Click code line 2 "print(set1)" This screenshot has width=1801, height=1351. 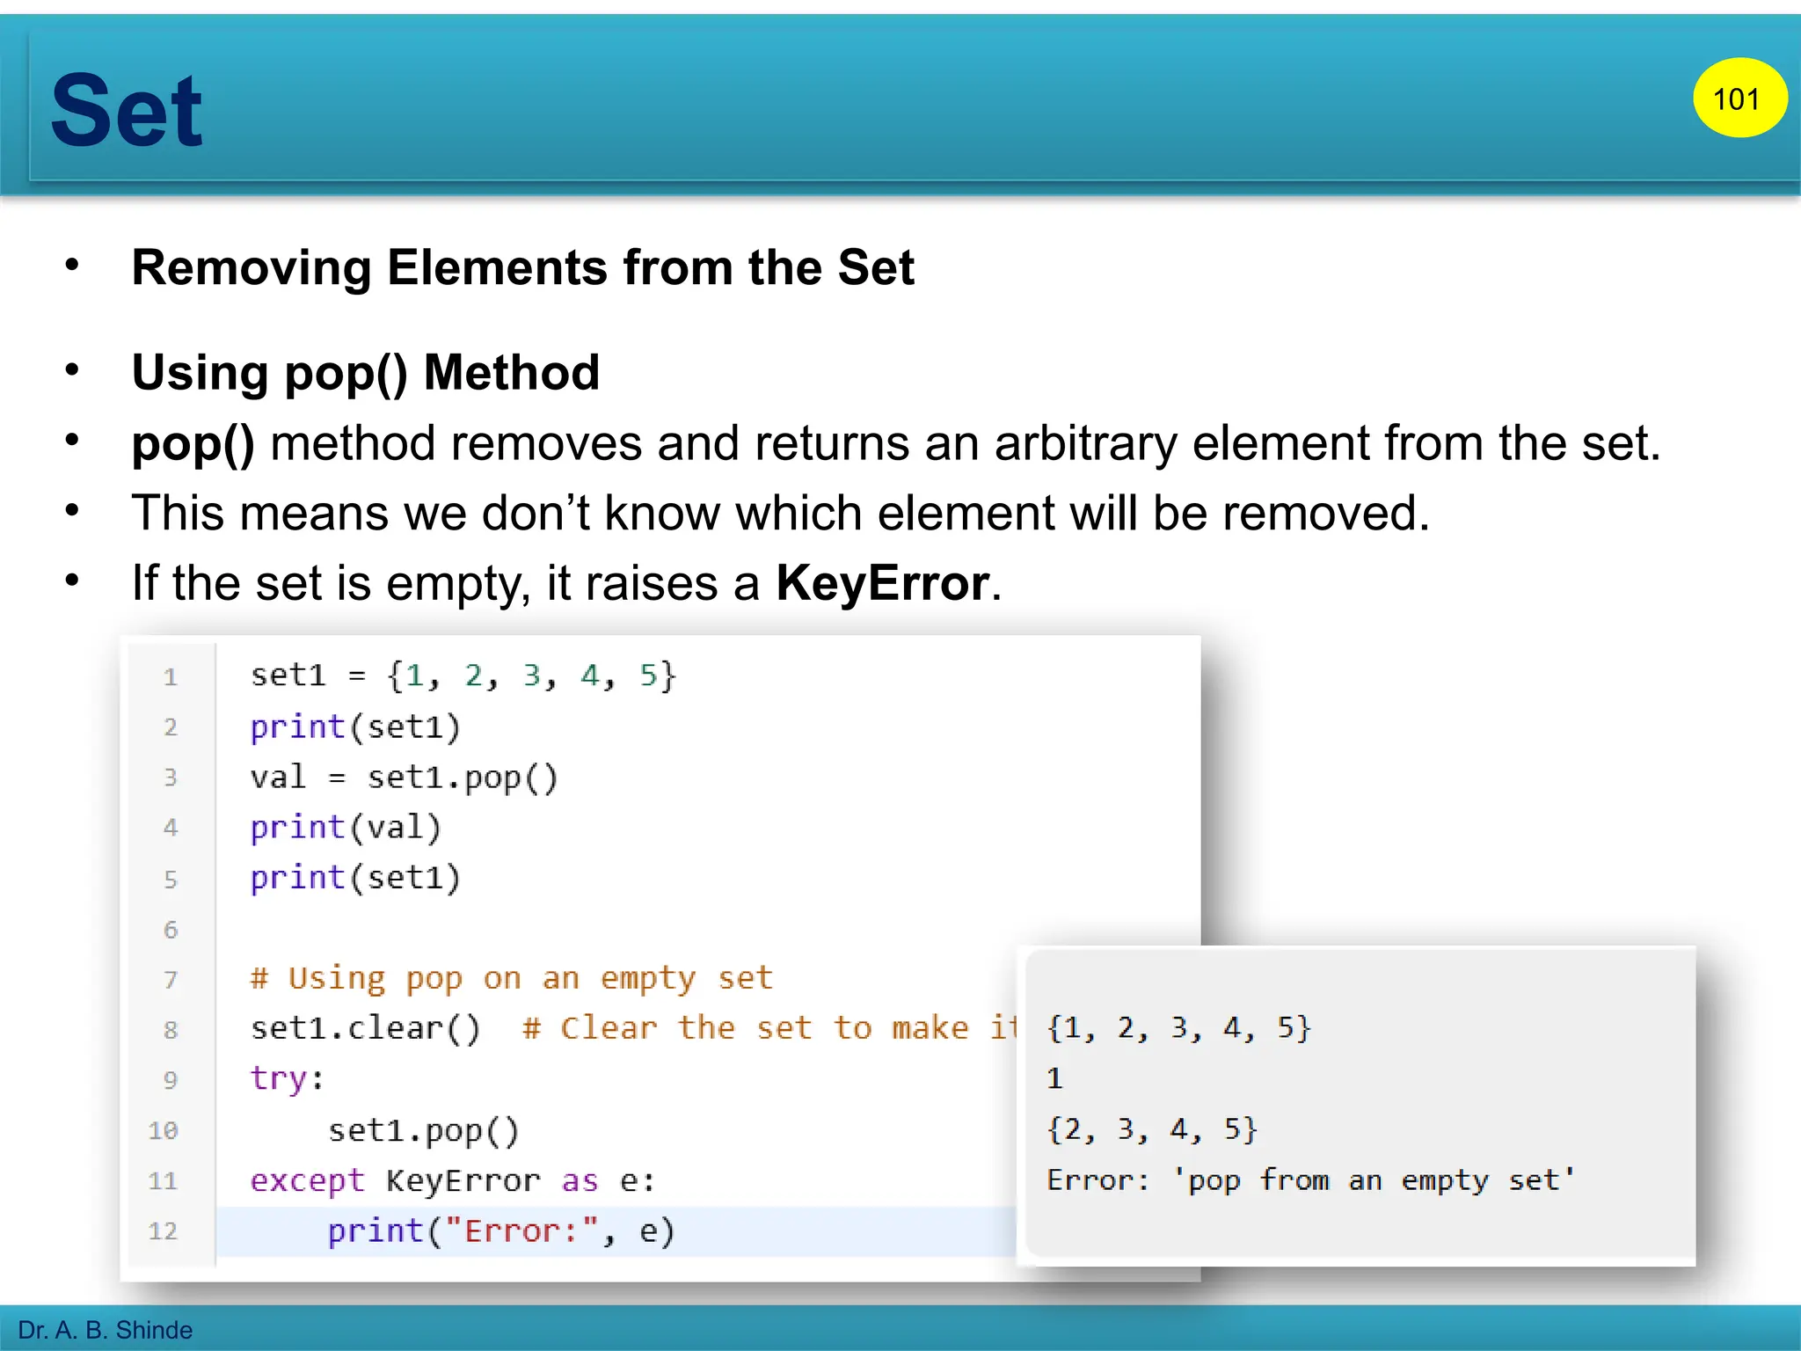pyautogui.click(x=355, y=727)
